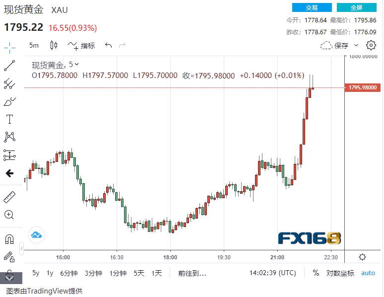Toggle the magnet snap mode

[x=9, y=239]
